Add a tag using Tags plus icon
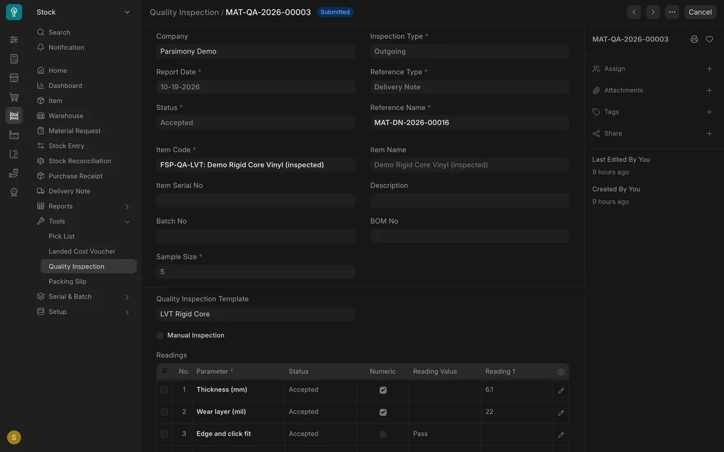The width and height of the screenshot is (724, 452). click(x=709, y=112)
